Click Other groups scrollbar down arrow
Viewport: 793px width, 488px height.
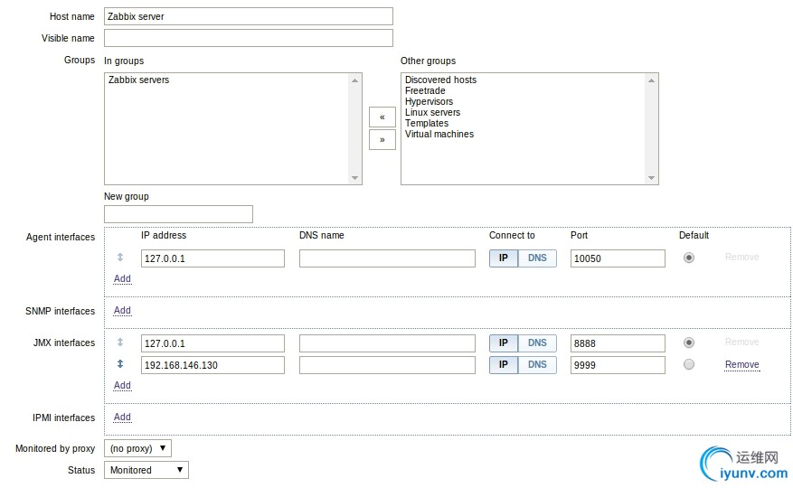651,177
